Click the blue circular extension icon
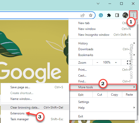Viewport: 139px width, 123px height. click(x=101, y=15)
